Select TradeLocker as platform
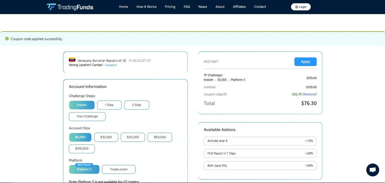Screen dimensions: 385x183 119,169
